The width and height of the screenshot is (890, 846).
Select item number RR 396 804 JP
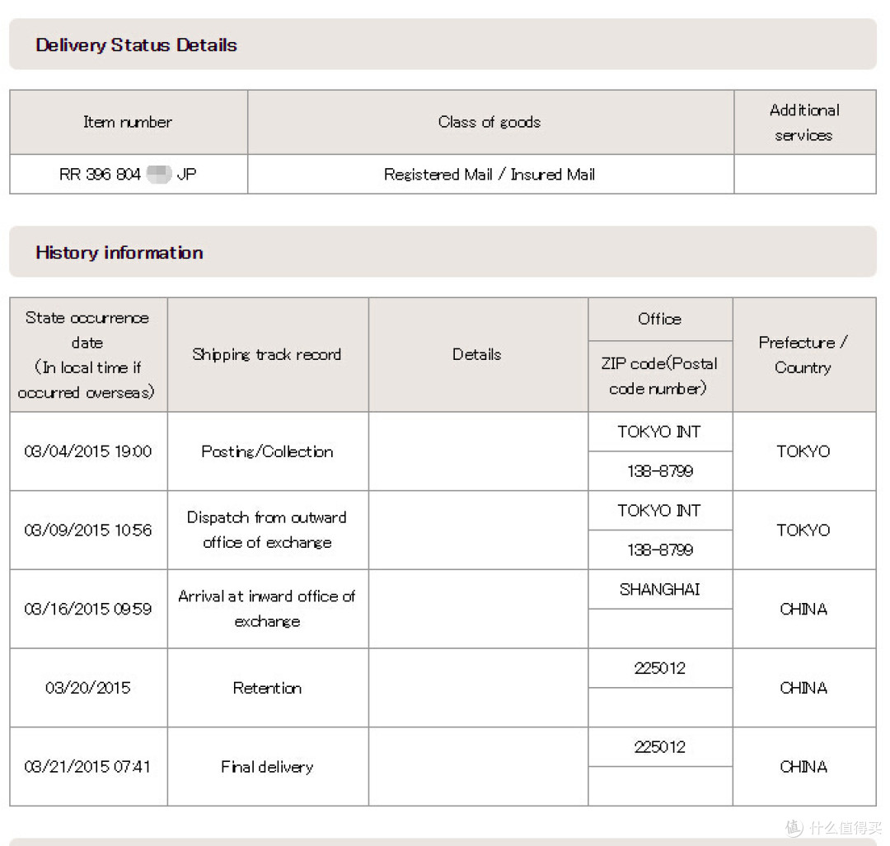coord(128,174)
